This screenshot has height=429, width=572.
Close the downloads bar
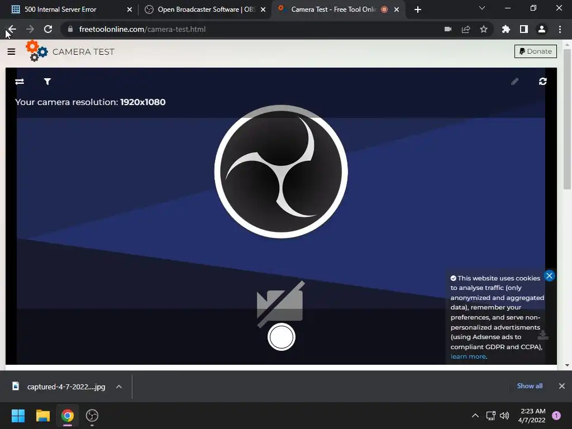pyautogui.click(x=562, y=386)
